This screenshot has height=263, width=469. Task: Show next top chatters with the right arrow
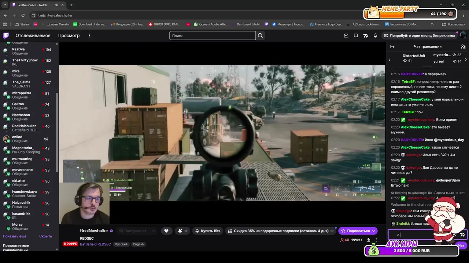tap(466, 60)
